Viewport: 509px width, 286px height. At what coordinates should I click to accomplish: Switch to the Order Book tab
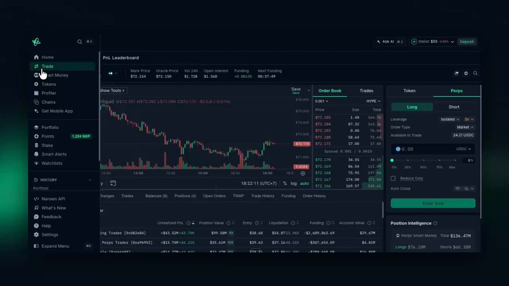coord(330,91)
